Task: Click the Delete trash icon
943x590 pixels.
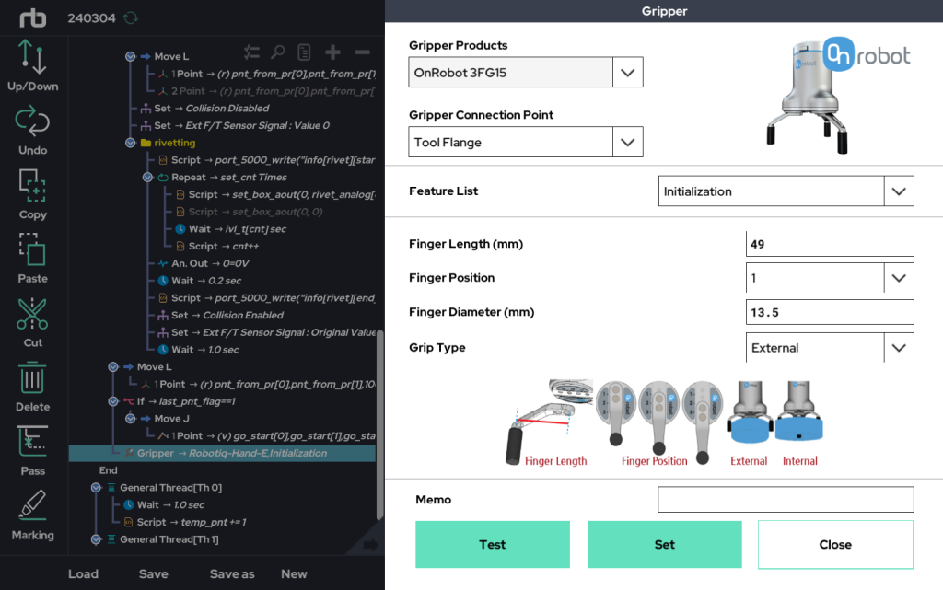Action: tap(32, 378)
